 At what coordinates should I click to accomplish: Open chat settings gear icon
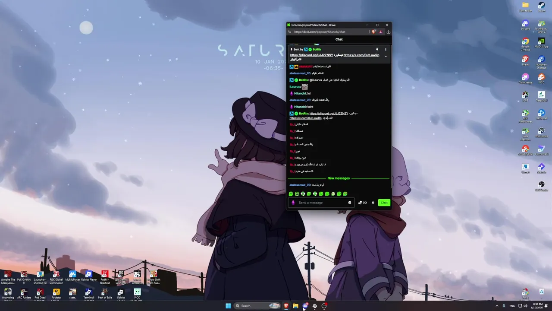click(373, 203)
